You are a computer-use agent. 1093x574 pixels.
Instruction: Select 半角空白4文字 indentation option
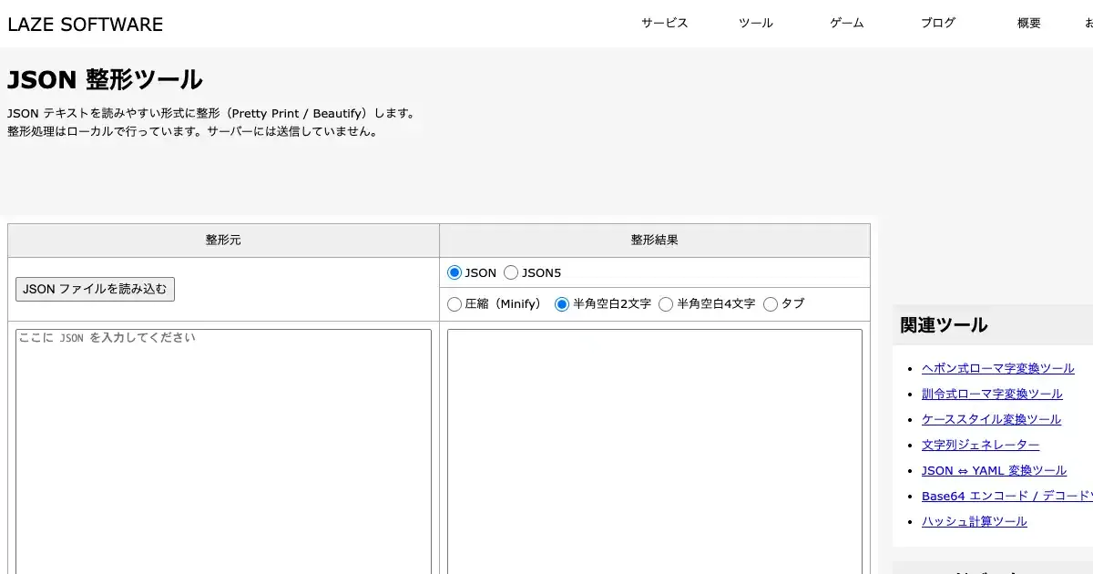(667, 304)
